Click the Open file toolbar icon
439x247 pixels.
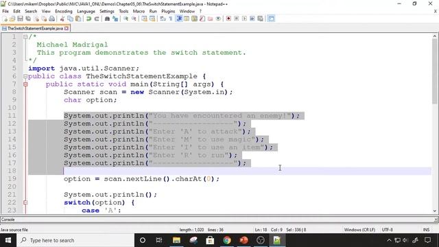tap(12, 19)
